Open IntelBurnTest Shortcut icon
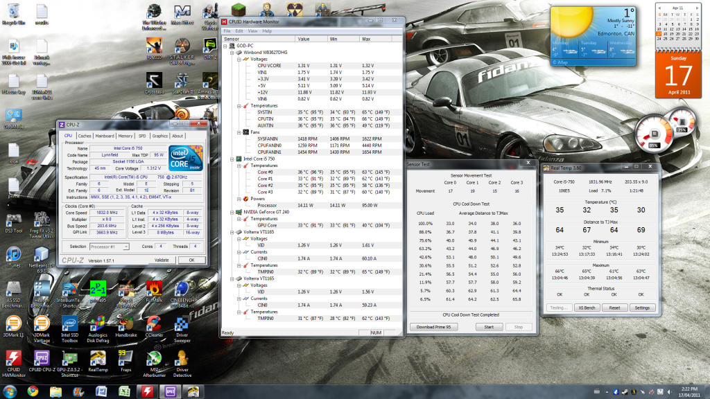The width and height of the screenshot is (710, 399). pos(70,294)
